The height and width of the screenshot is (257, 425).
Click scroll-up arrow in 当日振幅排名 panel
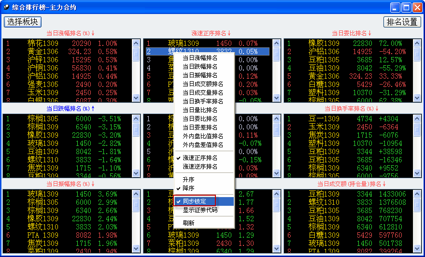tap(136, 194)
